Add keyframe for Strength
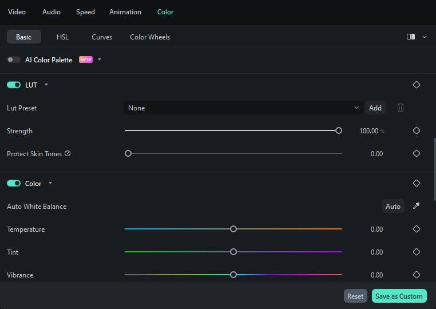Viewport: 436px width, 309px height. coord(416,130)
